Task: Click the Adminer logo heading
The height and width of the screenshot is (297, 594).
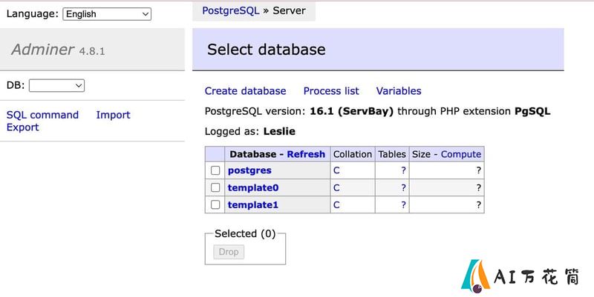Action: point(43,50)
